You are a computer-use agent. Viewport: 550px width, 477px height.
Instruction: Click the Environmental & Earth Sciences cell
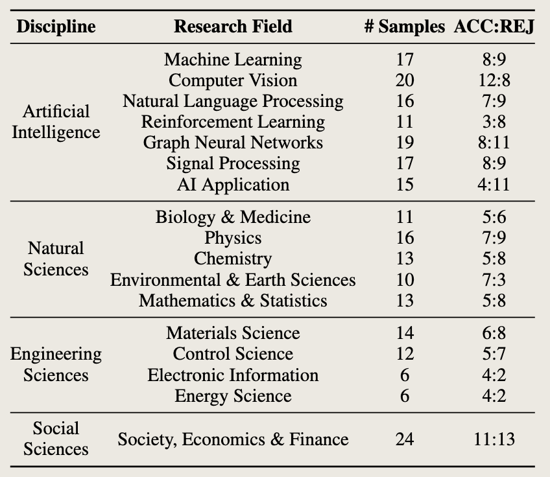coord(233,279)
